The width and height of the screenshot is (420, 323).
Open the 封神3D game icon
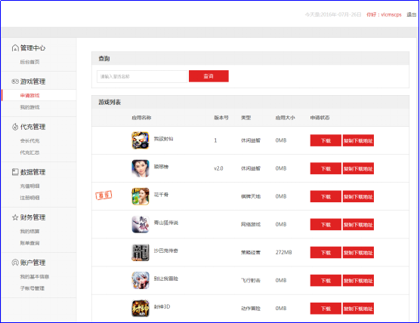[141, 308]
